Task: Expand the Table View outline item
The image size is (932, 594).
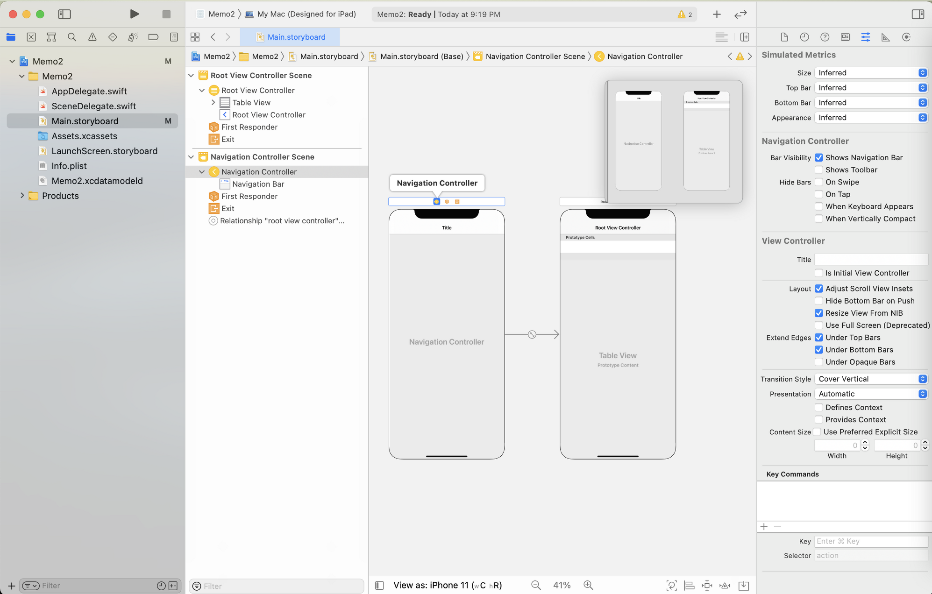Action: pyautogui.click(x=213, y=102)
